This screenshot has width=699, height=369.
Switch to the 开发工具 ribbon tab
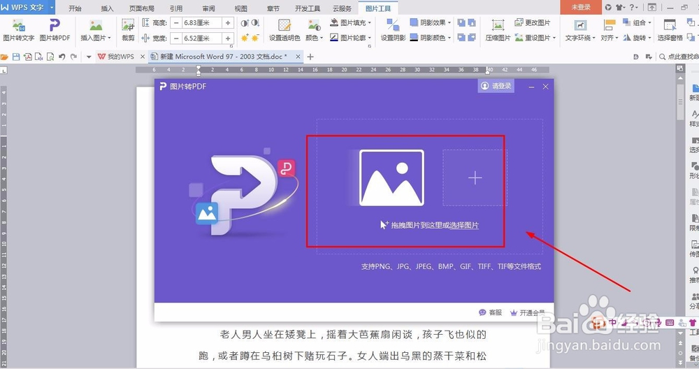pyautogui.click(x=307, y=8)
